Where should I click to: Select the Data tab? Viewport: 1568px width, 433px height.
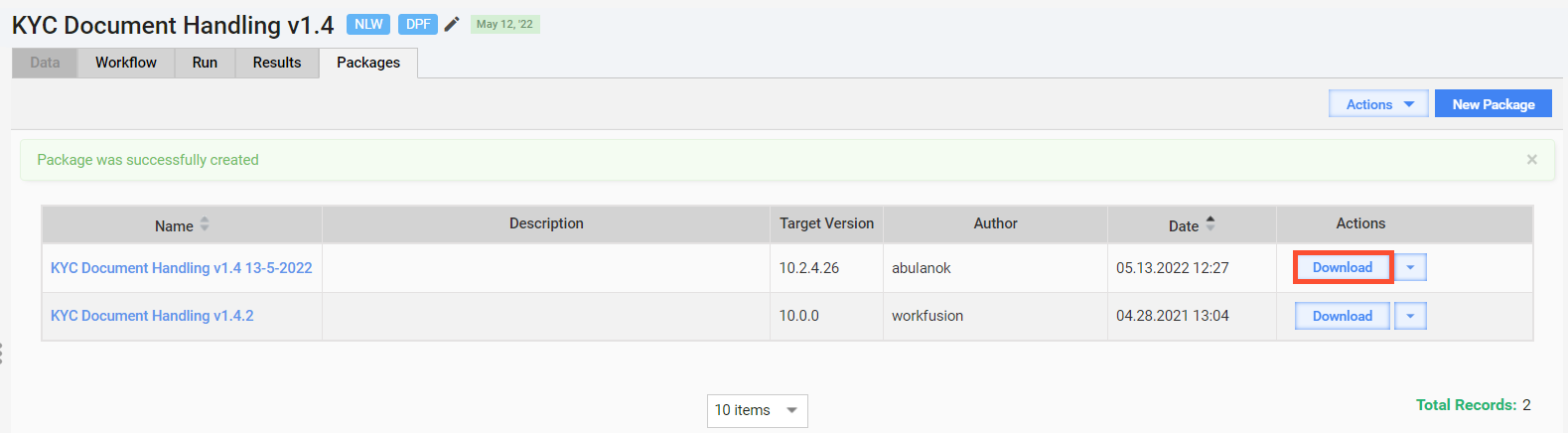[45, 63]
